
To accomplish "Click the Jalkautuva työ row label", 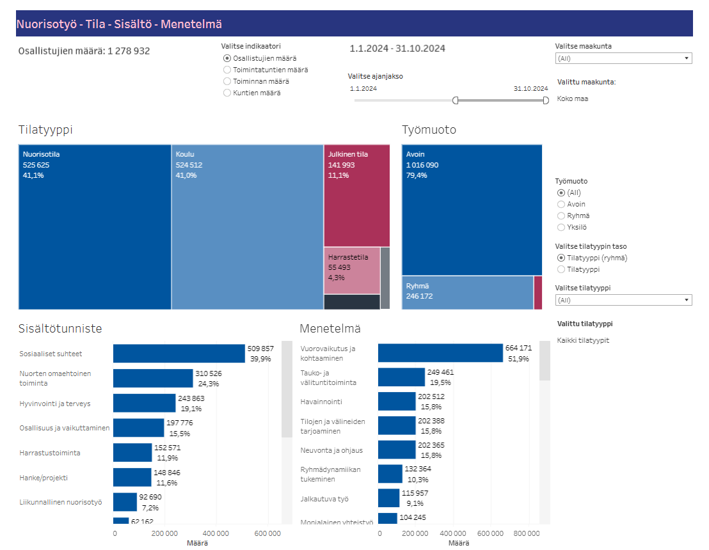I will (324, 499).
